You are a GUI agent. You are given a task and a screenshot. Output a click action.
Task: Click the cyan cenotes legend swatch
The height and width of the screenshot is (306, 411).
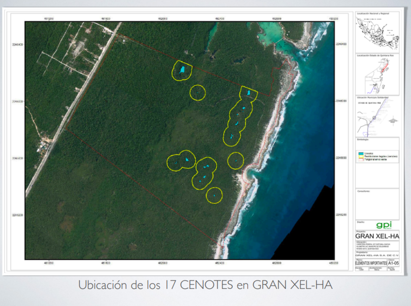point(361,154)
